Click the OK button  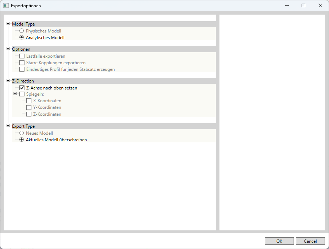click(279, 241)
